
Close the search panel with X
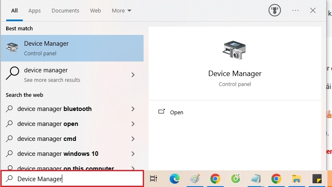tap(313, 10)
